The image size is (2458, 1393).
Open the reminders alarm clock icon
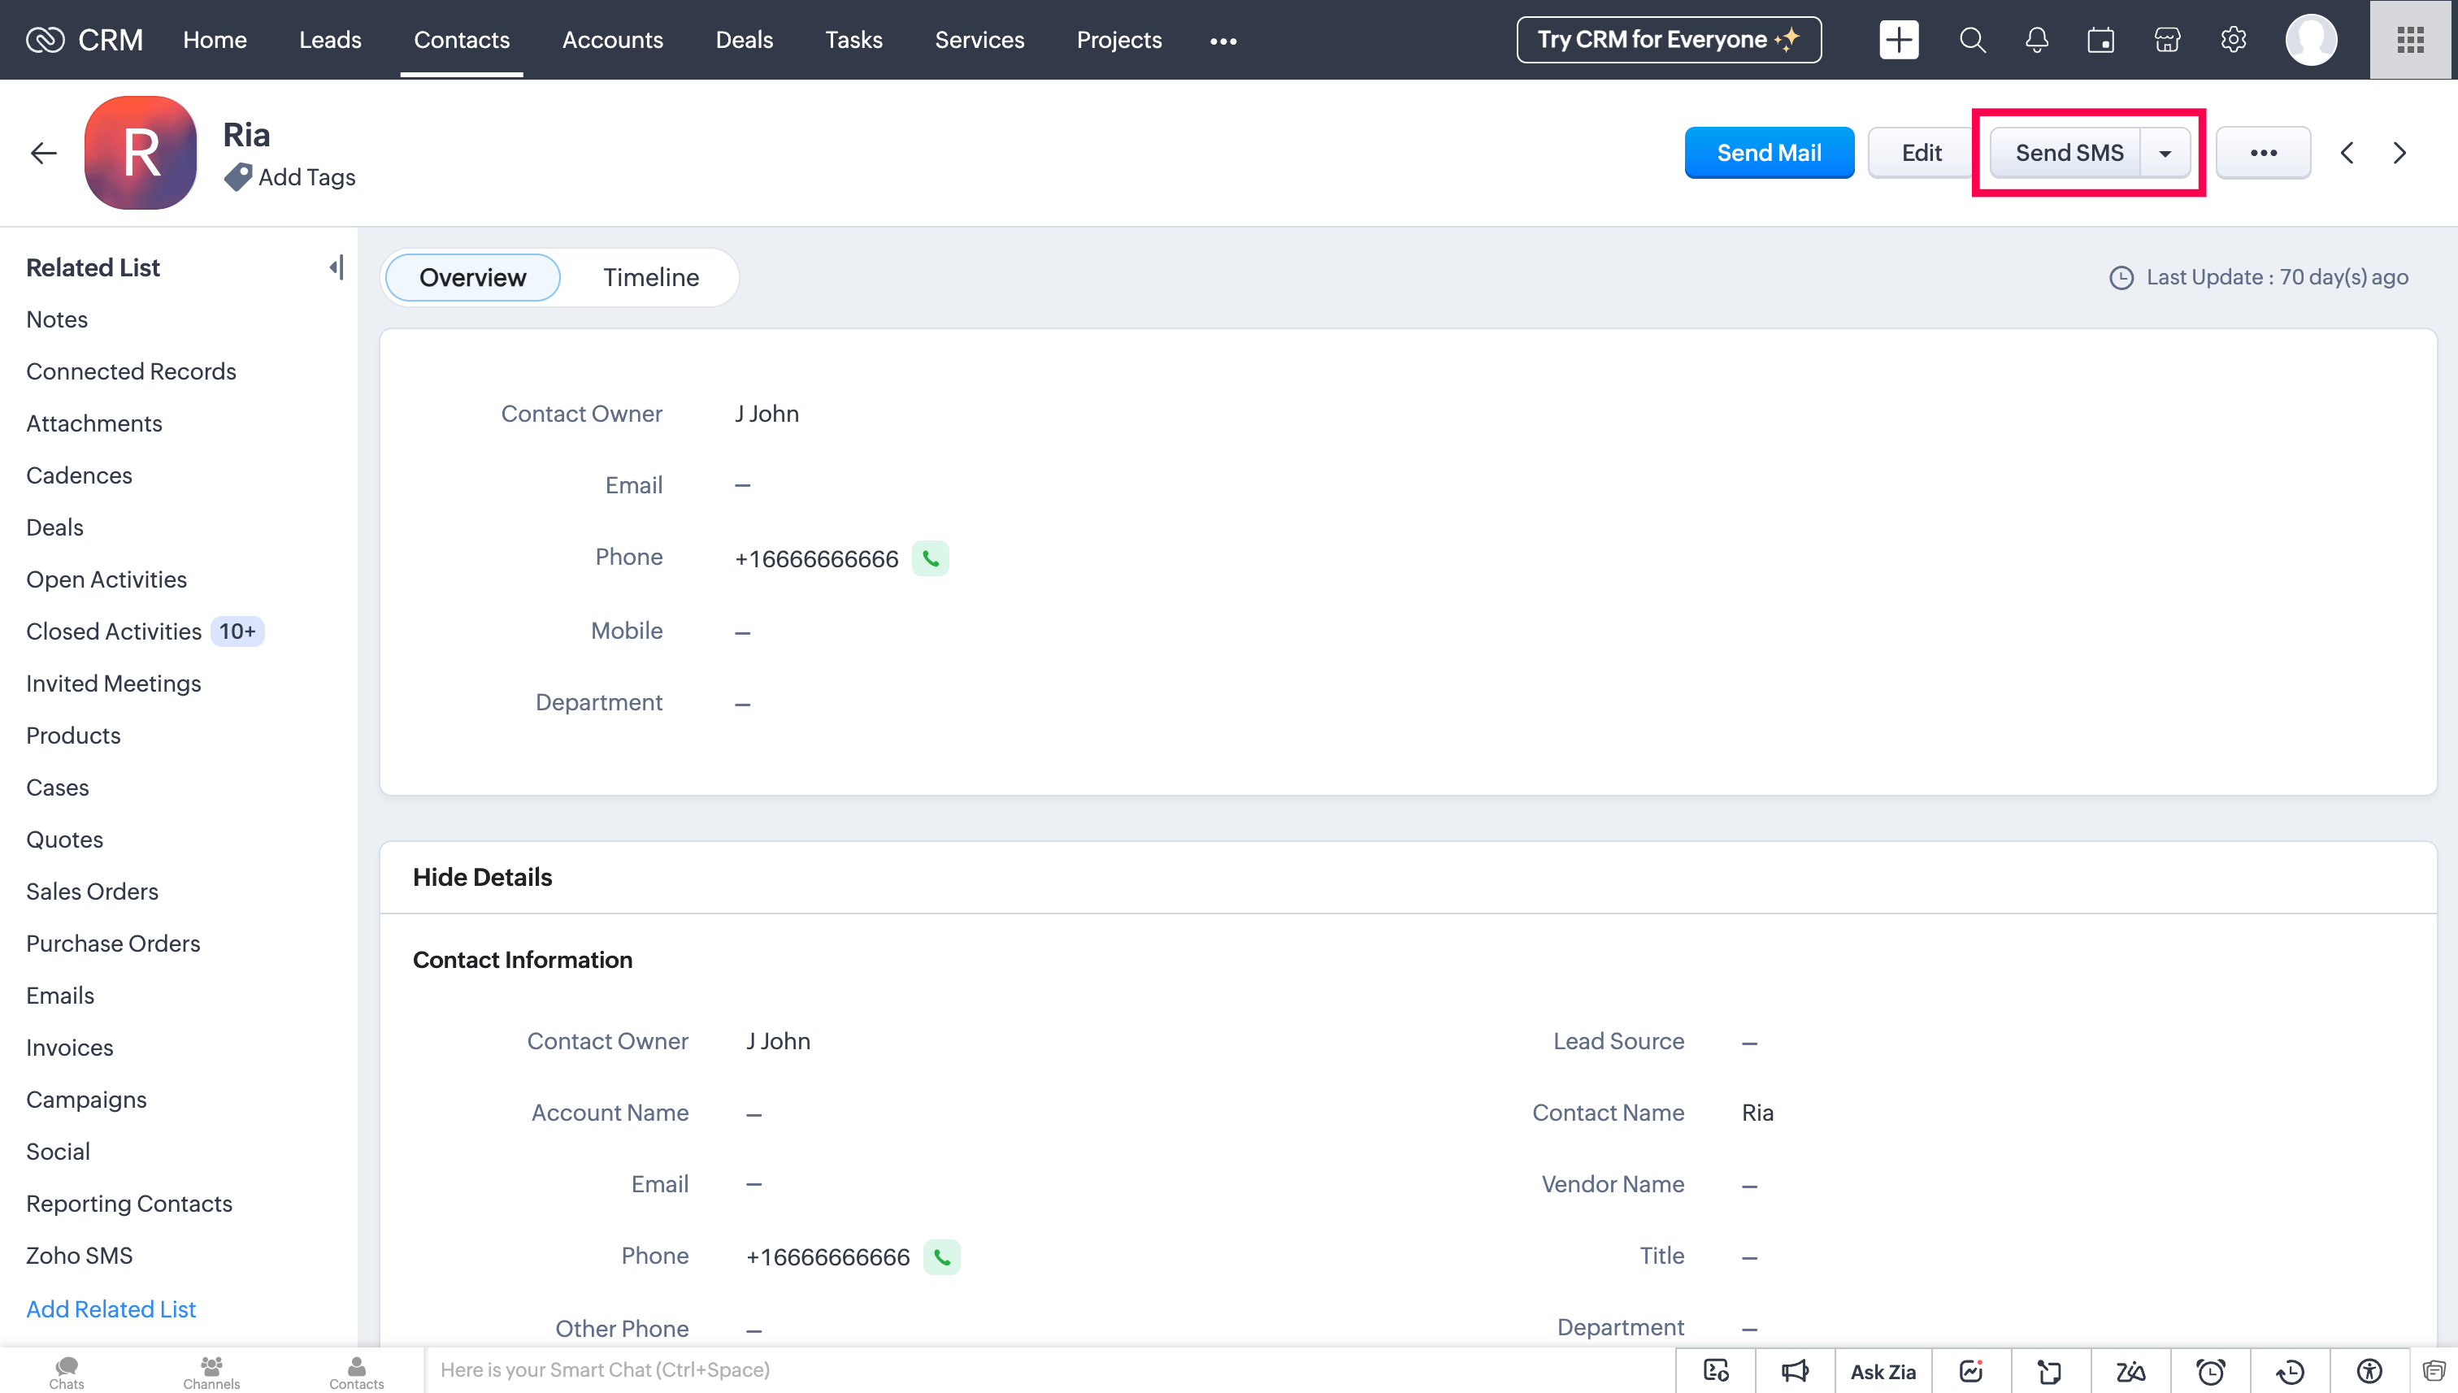(2210, 1371)
